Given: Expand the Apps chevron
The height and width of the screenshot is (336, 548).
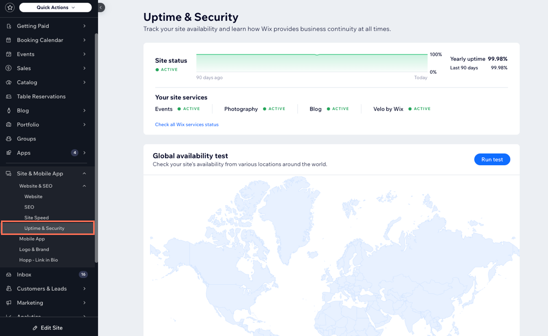Looking at the screenshot, I should pos(85,153).
